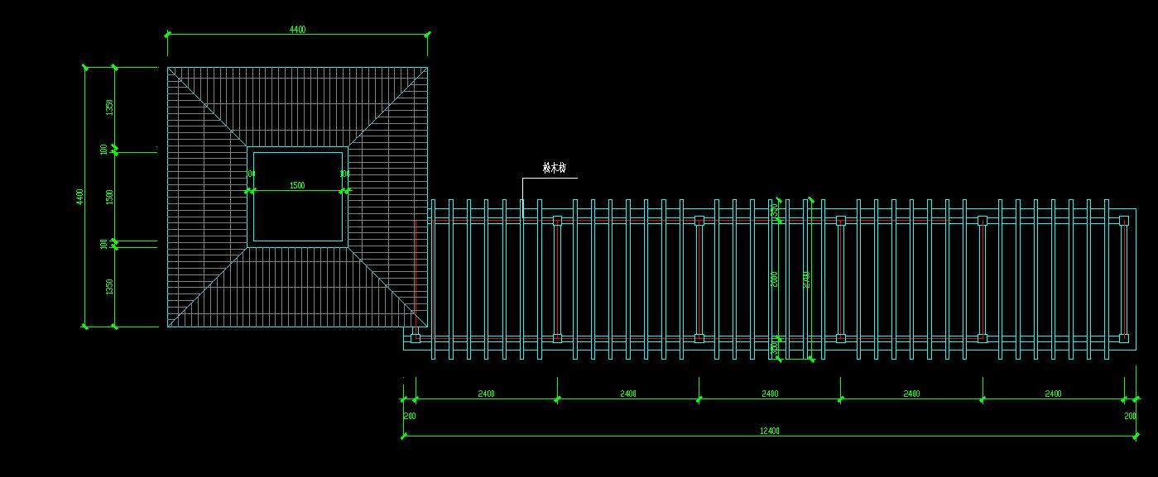Click the lower vertical 1350 dimension text

coord(109,287)
